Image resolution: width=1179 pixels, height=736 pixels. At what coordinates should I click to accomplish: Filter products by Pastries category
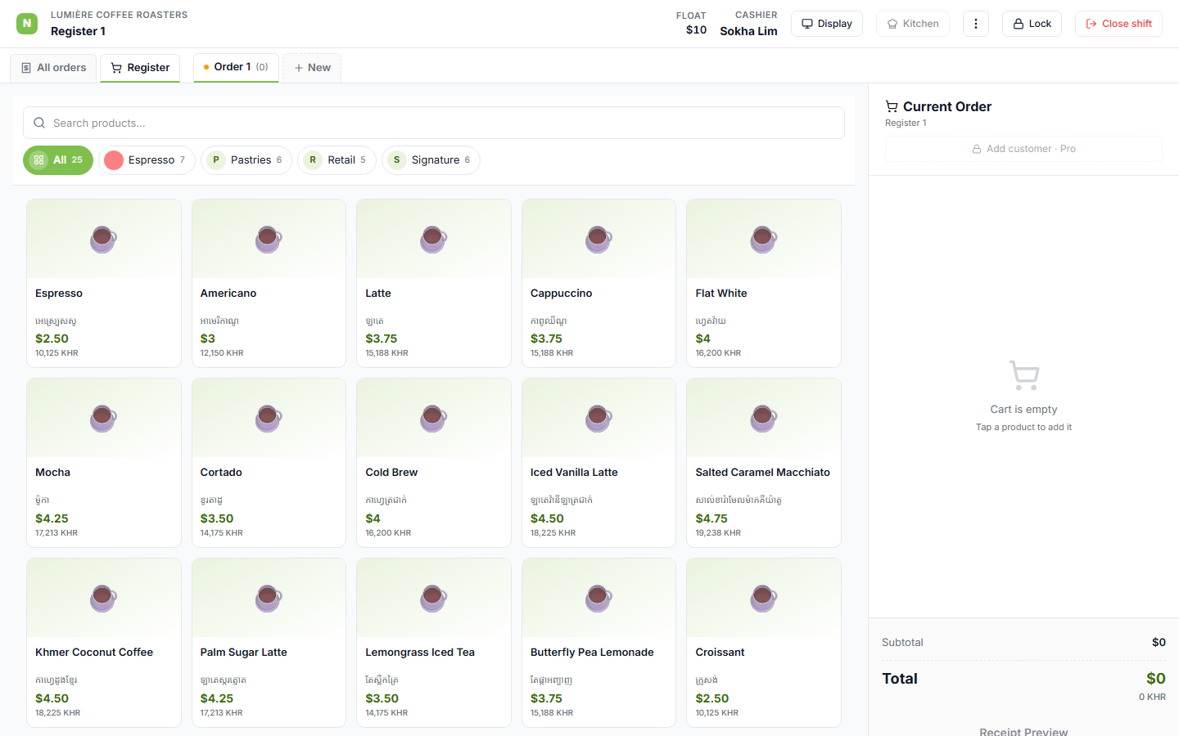246,160
